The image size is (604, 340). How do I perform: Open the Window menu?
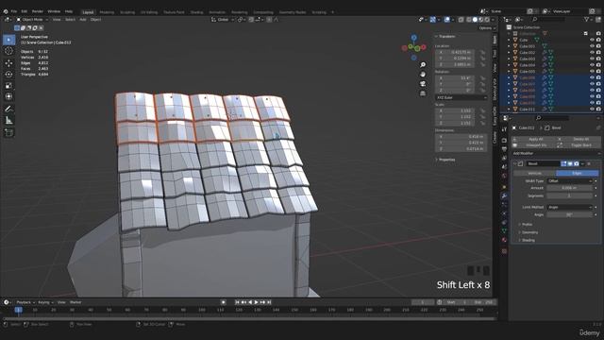point(54,11)
